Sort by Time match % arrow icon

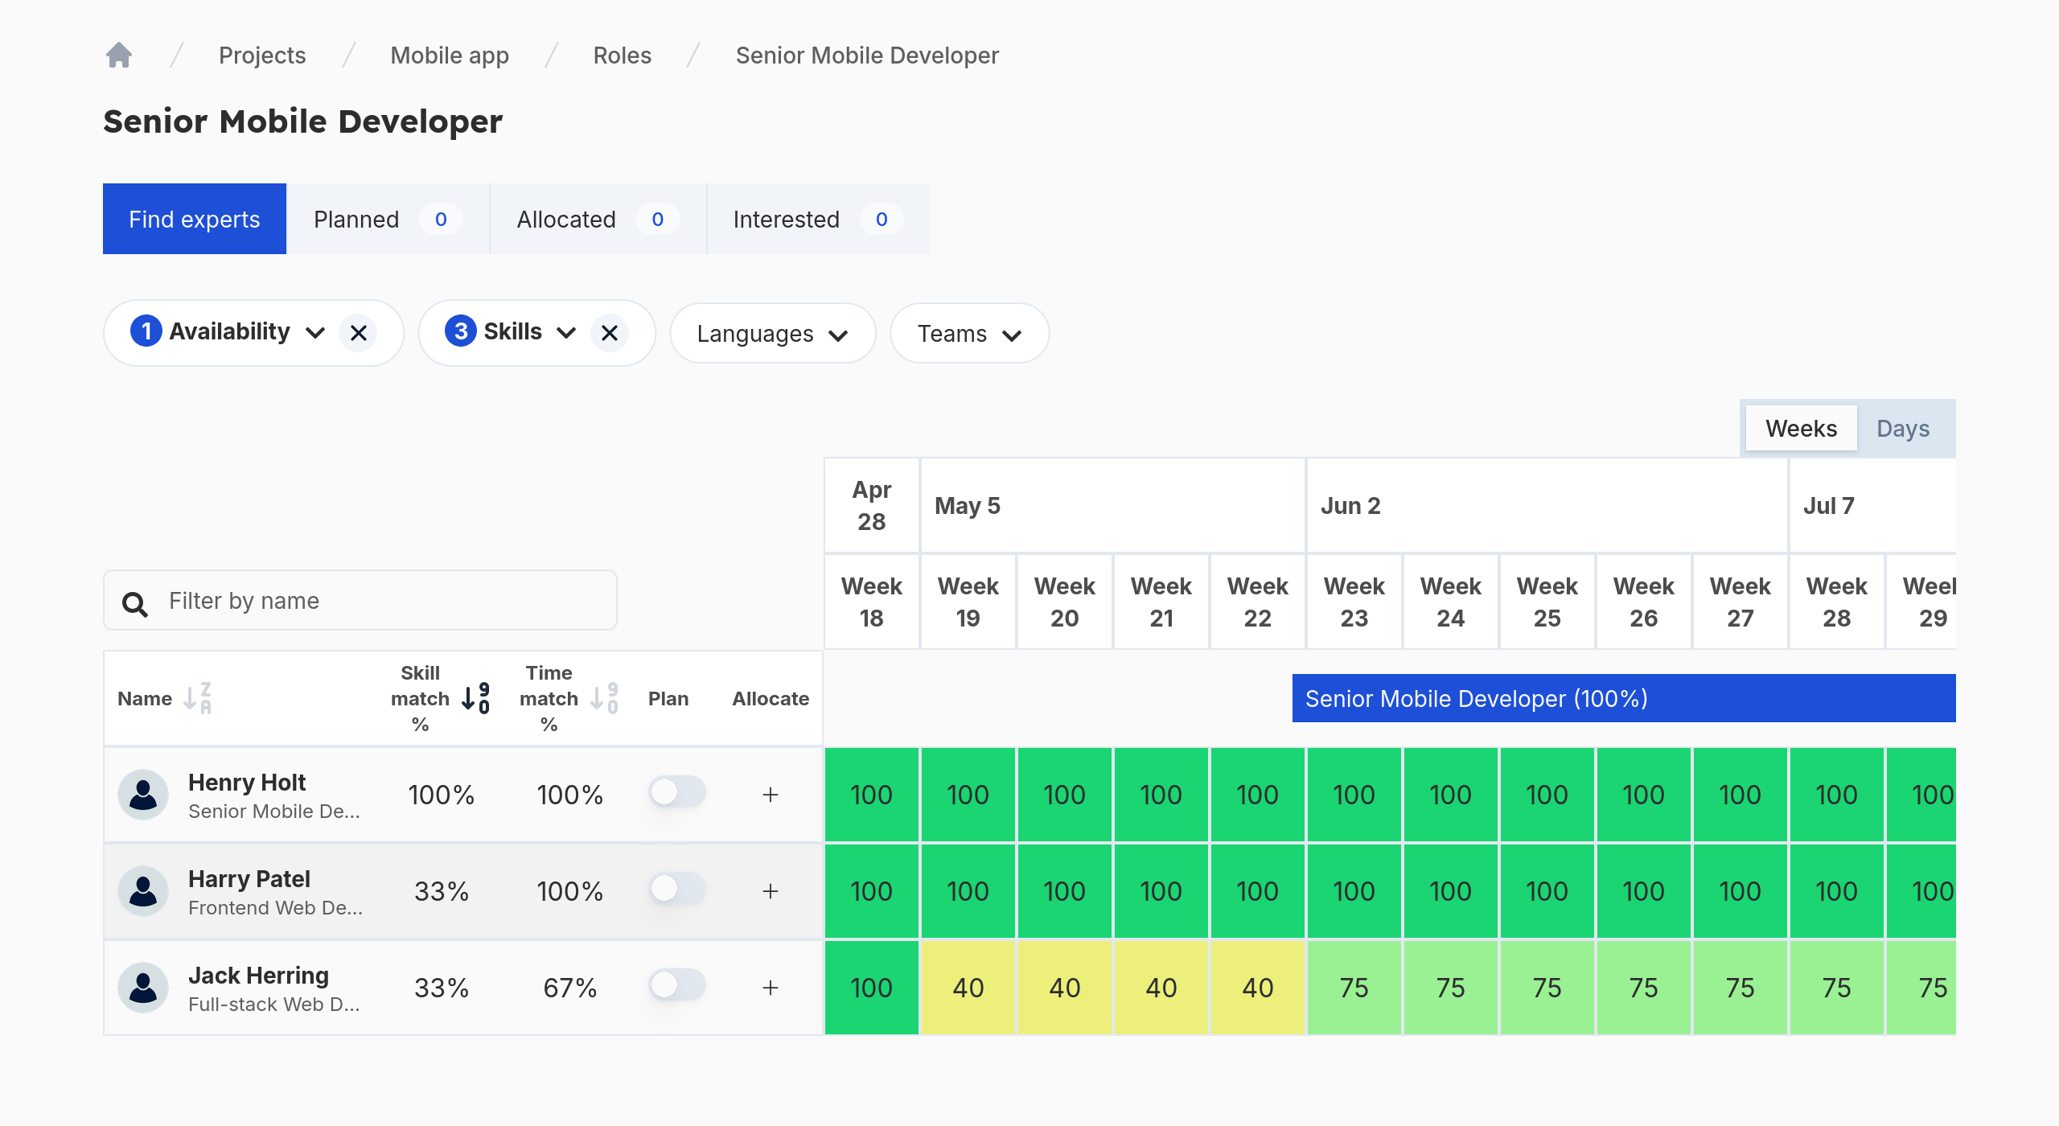pos(605,698)
